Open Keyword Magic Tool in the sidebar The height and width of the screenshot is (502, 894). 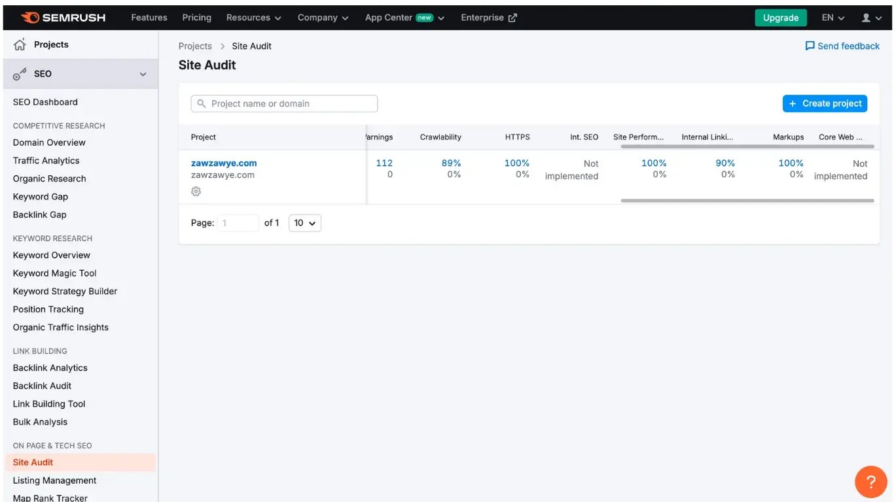pos(55,273)
